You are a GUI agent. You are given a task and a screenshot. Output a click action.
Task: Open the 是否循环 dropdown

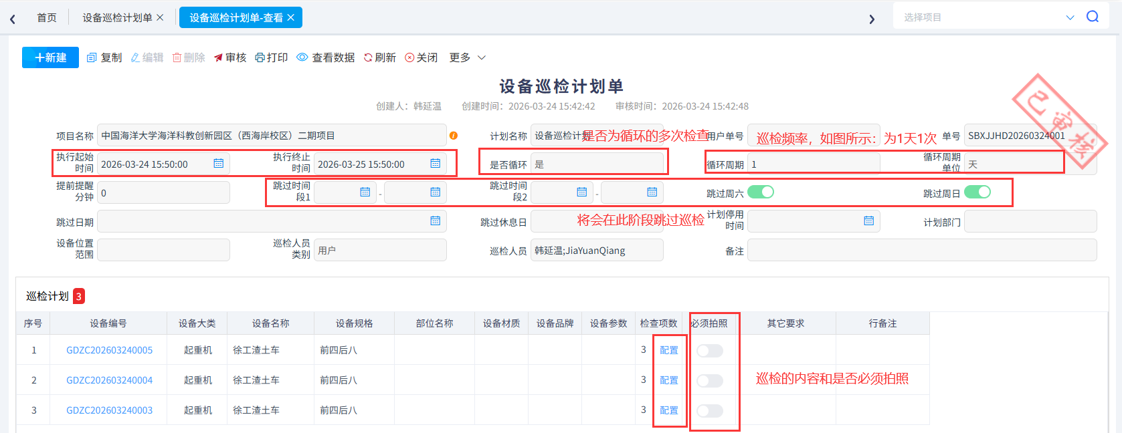pyautogui.click(x=597, y=164)
